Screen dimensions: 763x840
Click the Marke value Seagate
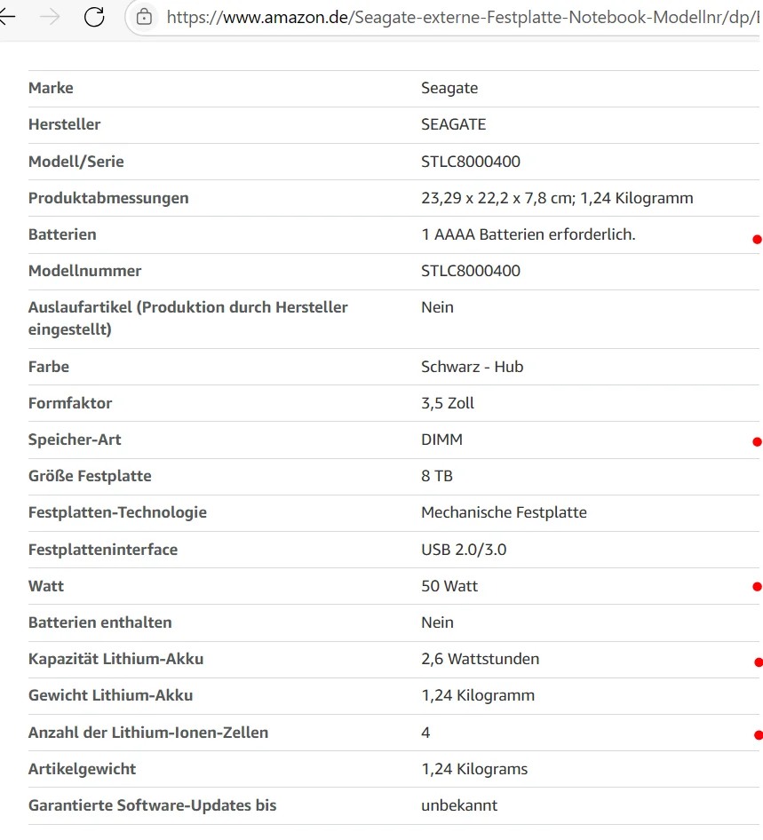tap(449, 88)
